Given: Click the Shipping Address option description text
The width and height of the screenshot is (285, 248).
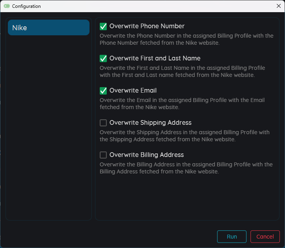Looking at the screenshot, I should [184, 136].
